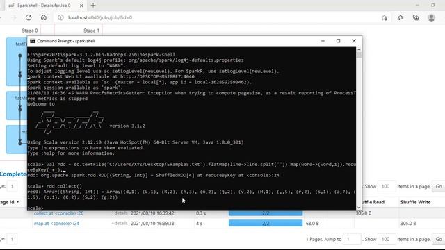
Task: Close the Spark shell browser tab
Action: click(x=81, y=6)
